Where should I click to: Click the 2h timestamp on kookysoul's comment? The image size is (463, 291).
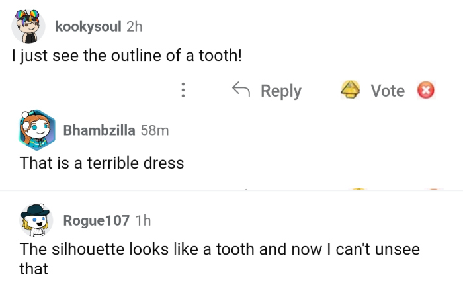coord(134,26)
